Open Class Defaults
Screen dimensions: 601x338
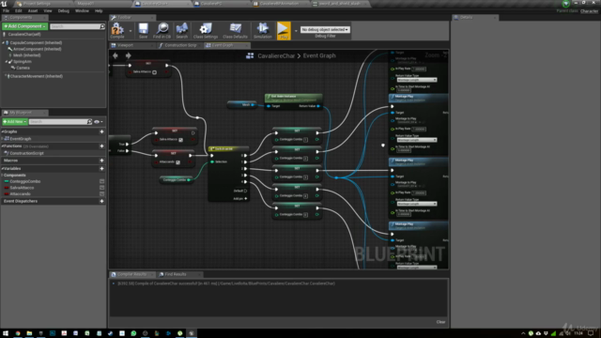click(235, 31)
